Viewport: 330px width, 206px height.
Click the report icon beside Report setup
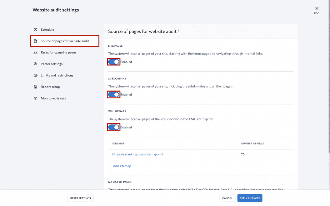(35, 87)
